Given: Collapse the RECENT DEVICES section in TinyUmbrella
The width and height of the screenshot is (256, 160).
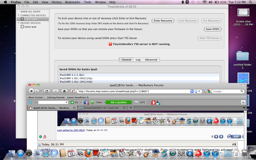Looking at the screenshot, I should tap(18, 23).
